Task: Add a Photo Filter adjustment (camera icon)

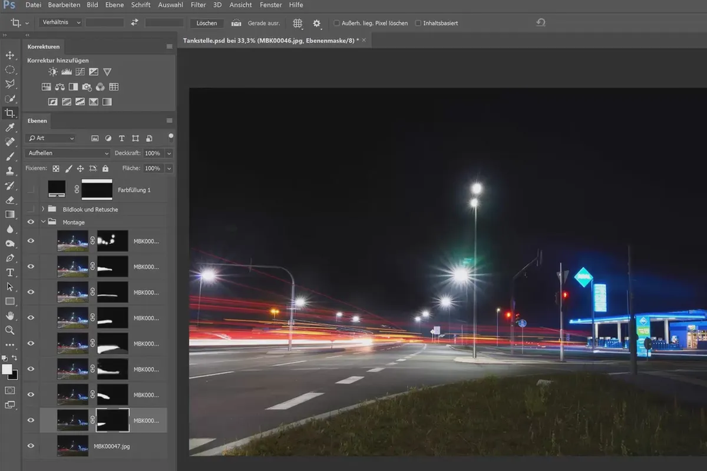Action: (87, 87)
